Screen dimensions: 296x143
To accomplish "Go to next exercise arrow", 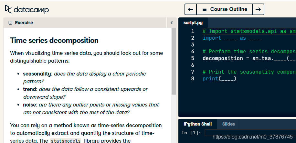I will coord(258,9).
